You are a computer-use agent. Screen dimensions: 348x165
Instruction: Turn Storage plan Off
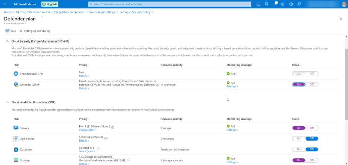(x=312, y=160)
